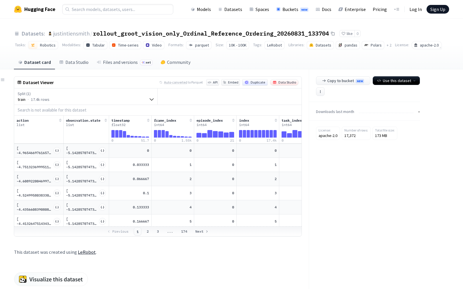The height and width of the screenshot is (289, 463).
Task: Click Copy to bucket button
Action: point(343,81)
